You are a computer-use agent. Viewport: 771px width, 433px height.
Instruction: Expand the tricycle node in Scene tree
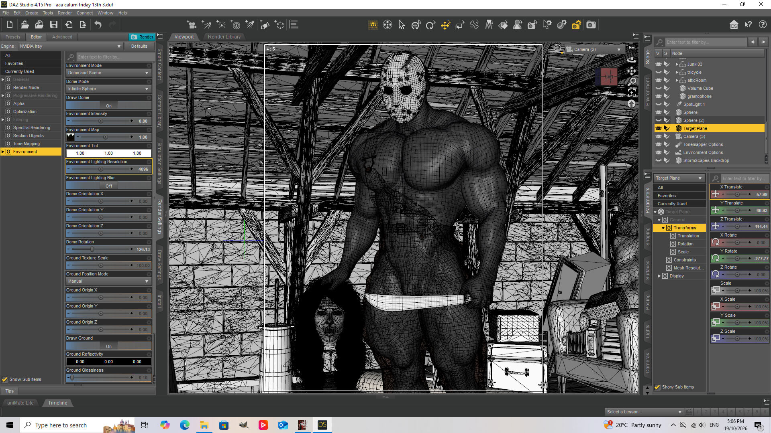[x=677, y=72]
